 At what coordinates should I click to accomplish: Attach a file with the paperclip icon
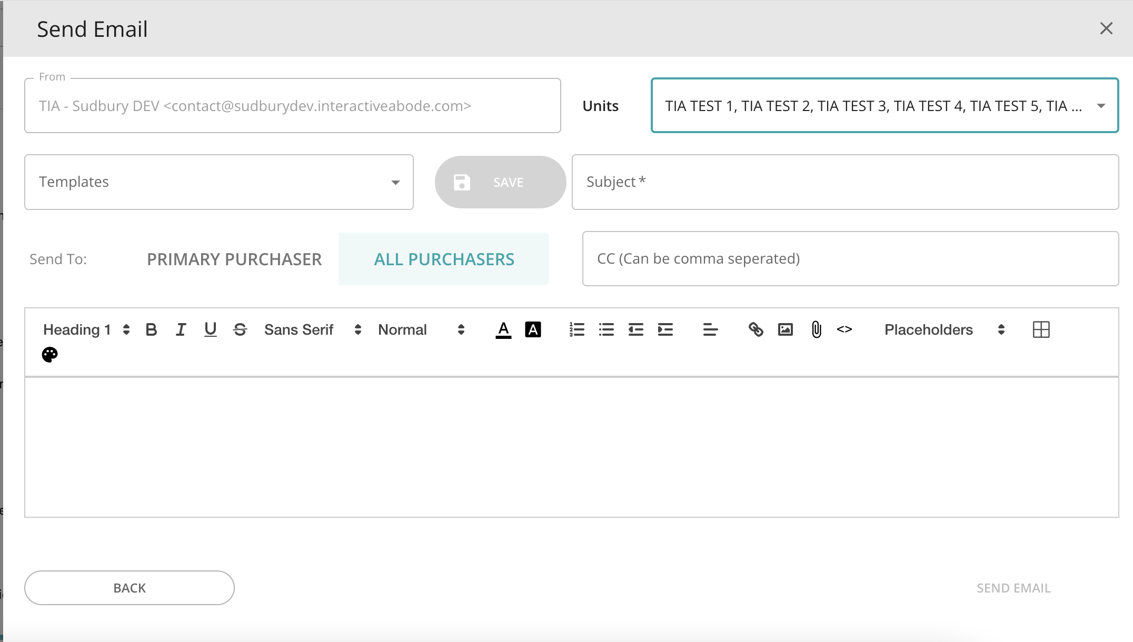pyautogui.click(x=817, y=330)
